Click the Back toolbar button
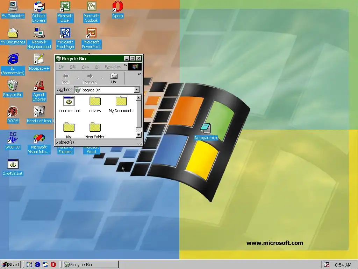Screen dimensions: 358x269 coord(66,78)
